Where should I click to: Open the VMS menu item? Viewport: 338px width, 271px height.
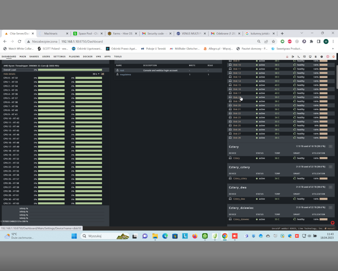tap(98, 57)
